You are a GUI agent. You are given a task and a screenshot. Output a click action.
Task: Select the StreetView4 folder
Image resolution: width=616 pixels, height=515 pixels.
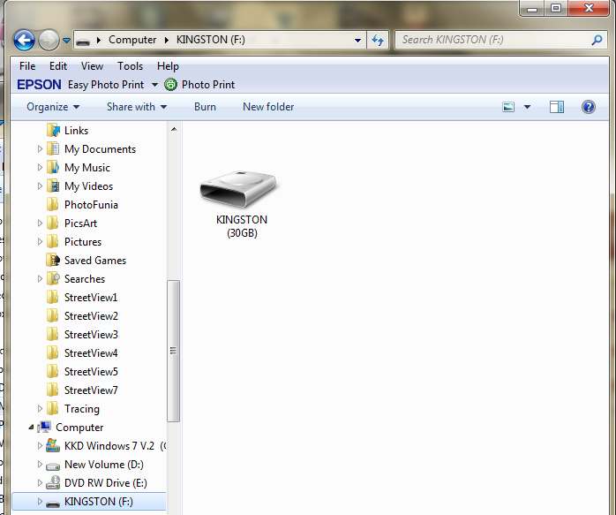pos(91,353)
